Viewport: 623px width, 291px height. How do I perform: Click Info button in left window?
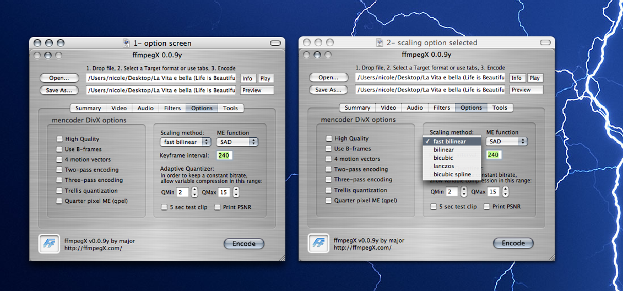click(248, 79)
